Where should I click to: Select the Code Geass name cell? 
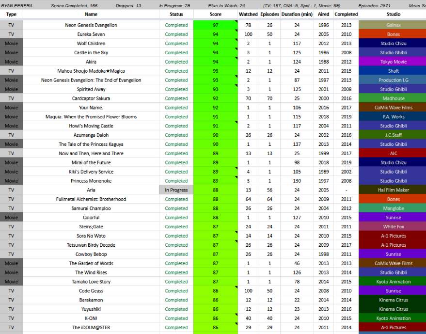coord(91,291)
